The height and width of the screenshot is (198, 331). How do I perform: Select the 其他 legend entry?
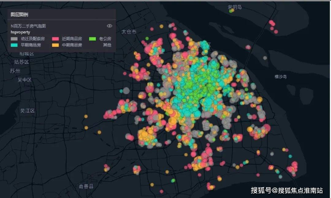click(107, 45)
